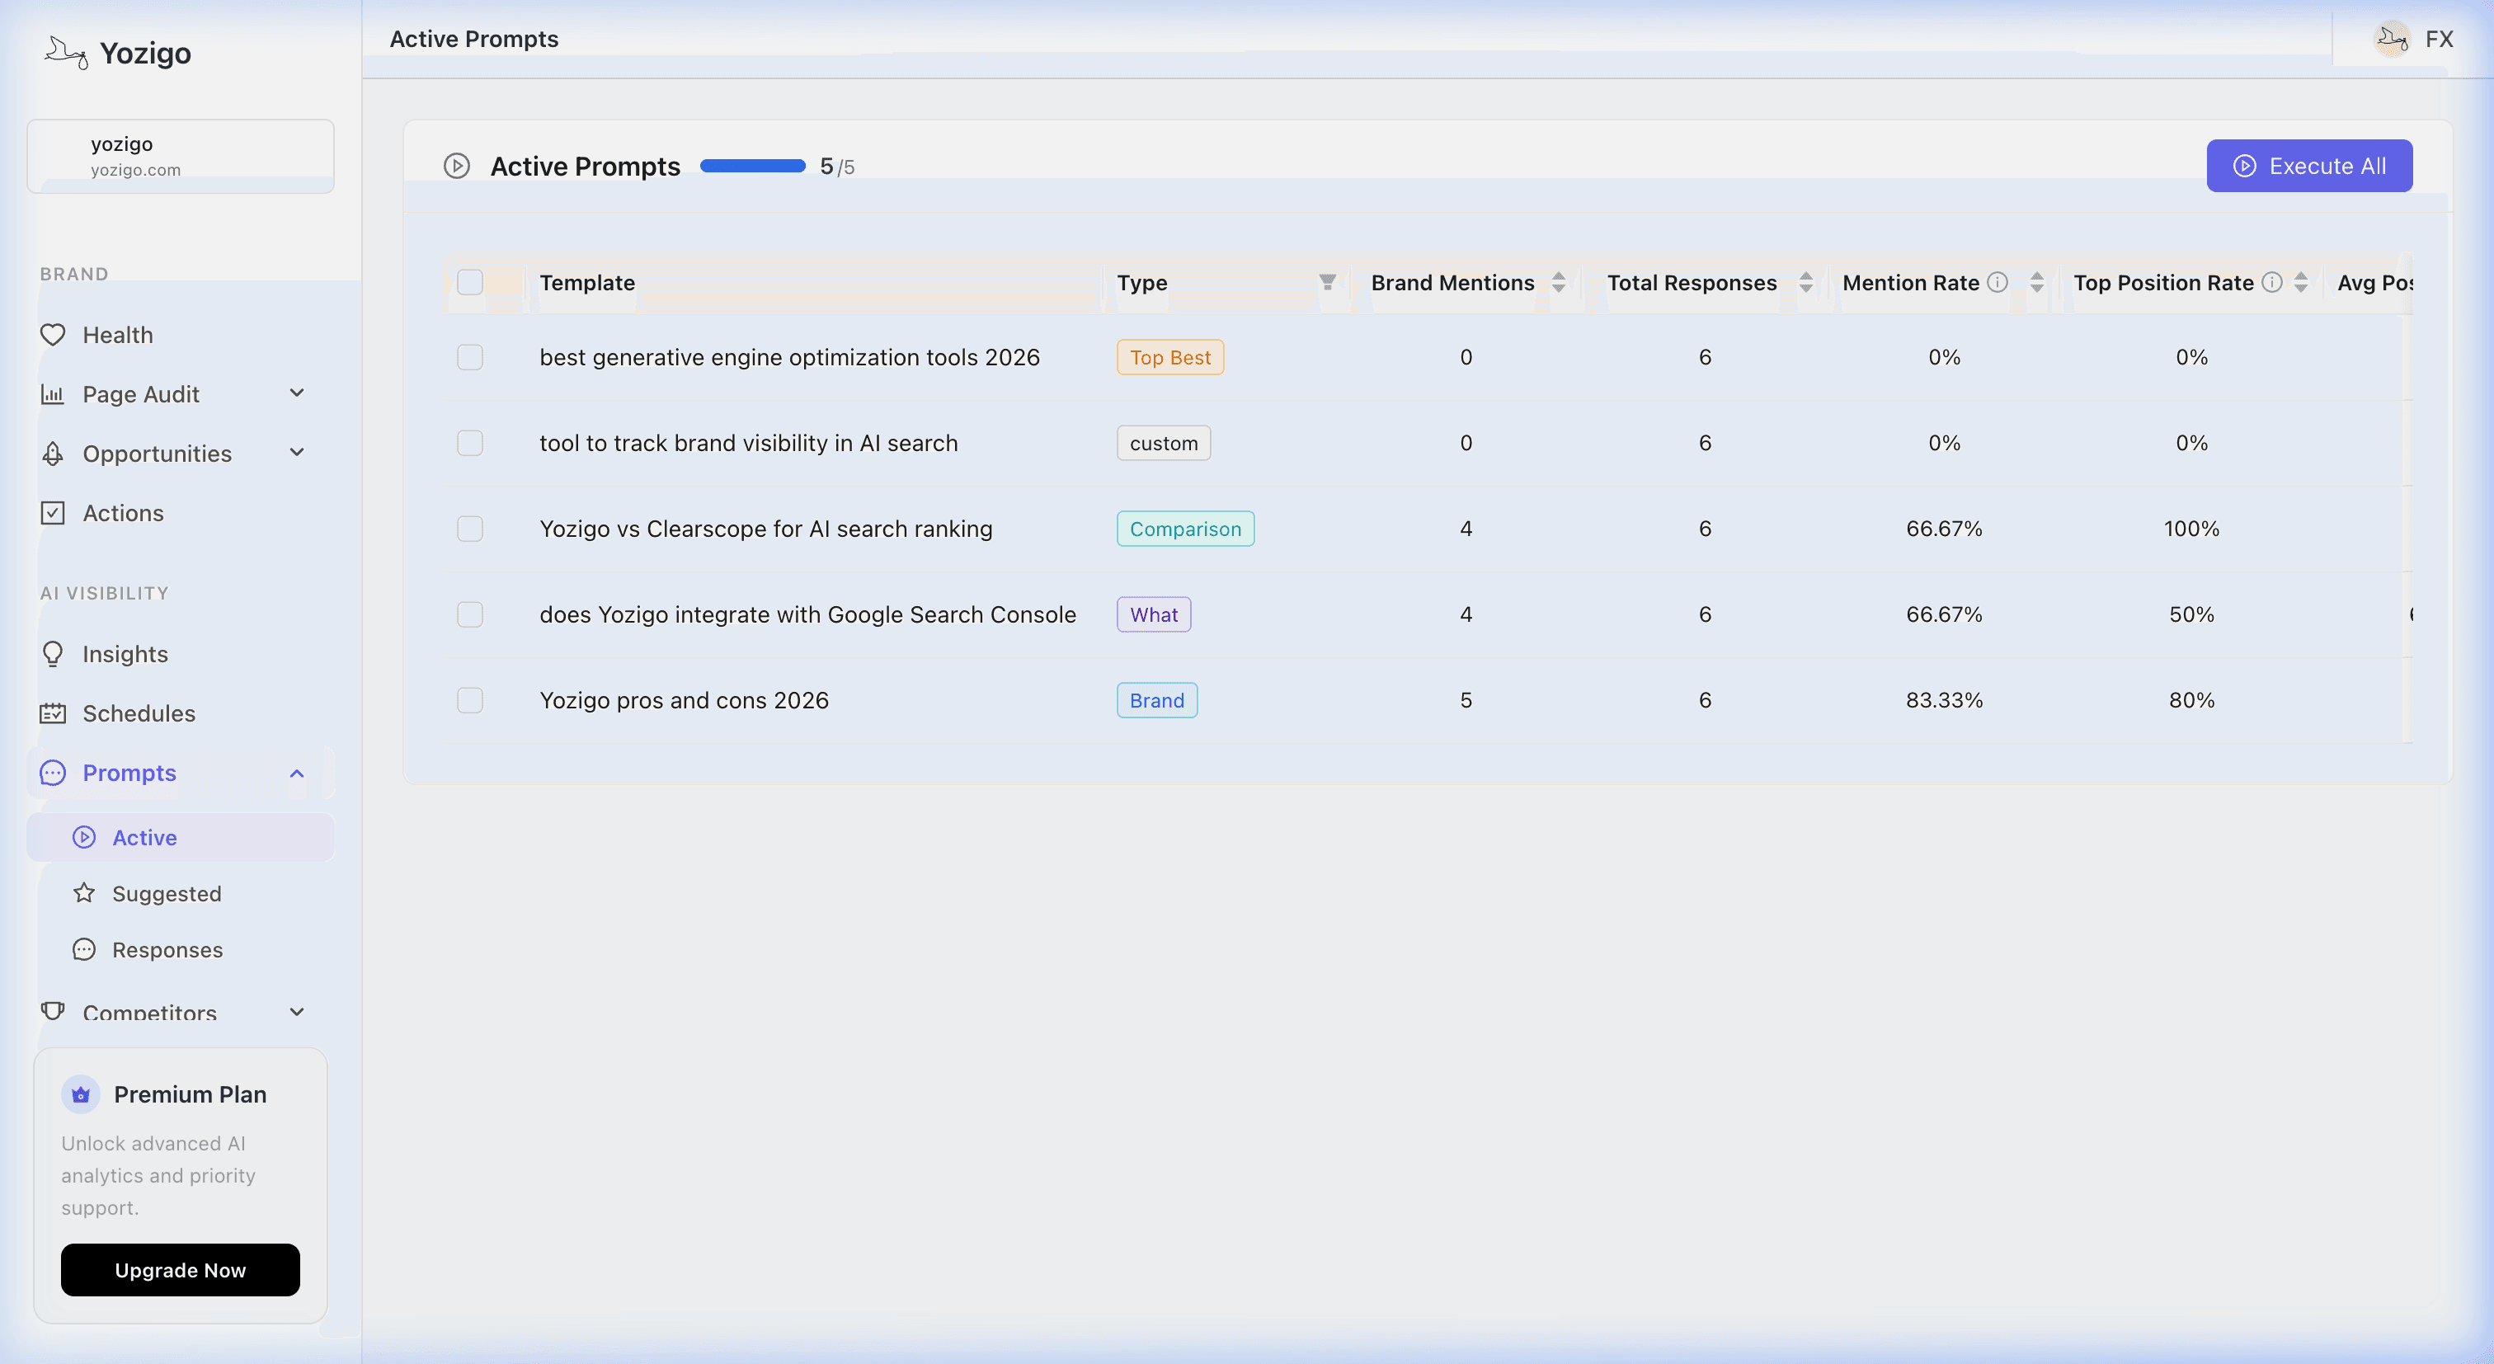Click the Health heart icon
This screenshot has width=2494, height=1364.
pos(52,335)
